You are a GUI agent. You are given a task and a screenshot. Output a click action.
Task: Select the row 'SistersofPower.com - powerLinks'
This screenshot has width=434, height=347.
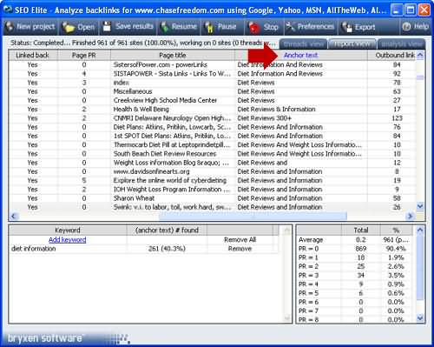point(213,64)
